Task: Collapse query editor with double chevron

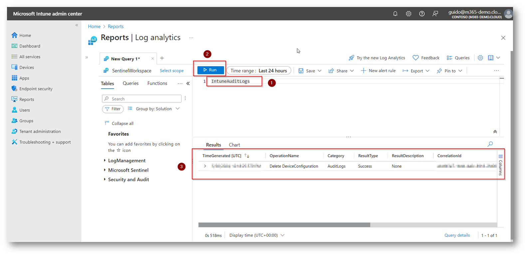Action: (495, 132)
